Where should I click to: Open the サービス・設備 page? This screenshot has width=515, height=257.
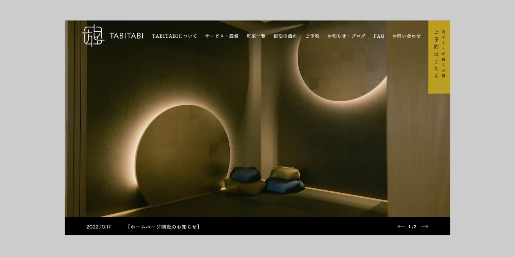point(222,36)
